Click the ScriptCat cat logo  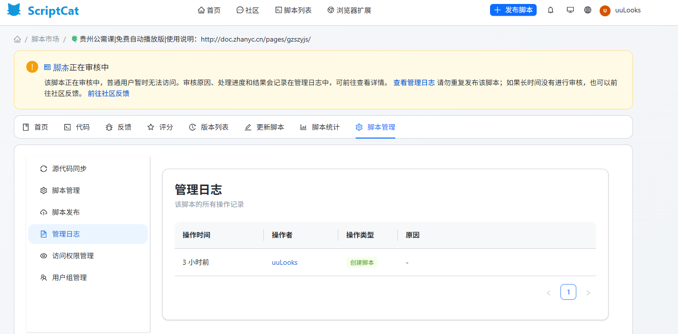click(x=14, y=10)
